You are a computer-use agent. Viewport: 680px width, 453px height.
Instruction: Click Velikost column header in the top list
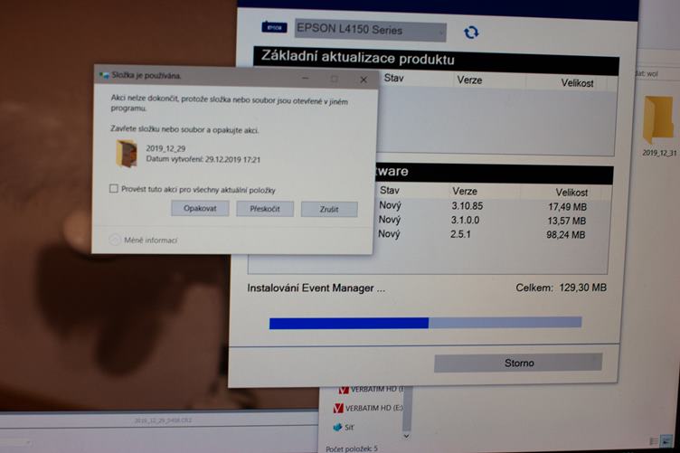coord(577,83)
